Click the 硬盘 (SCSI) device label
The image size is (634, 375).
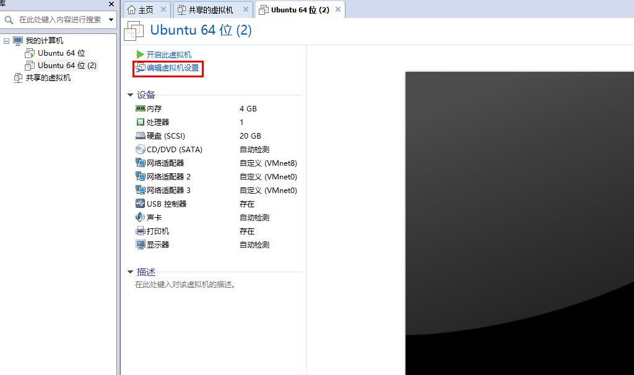pos(166,136)
